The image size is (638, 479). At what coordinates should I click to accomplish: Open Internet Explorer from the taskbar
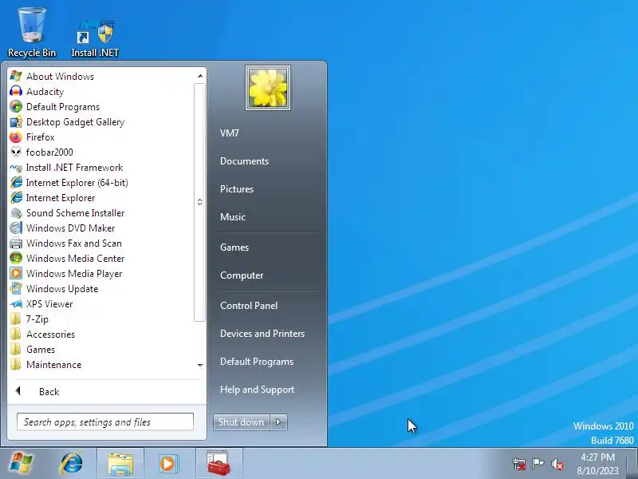point(71,463)
